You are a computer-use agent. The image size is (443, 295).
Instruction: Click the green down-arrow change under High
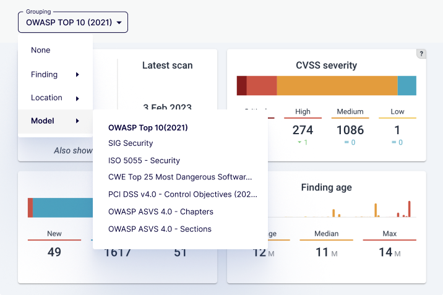click(303, 142)
